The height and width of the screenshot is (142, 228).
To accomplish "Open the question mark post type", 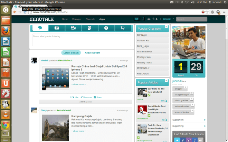I will pos(106,28).
